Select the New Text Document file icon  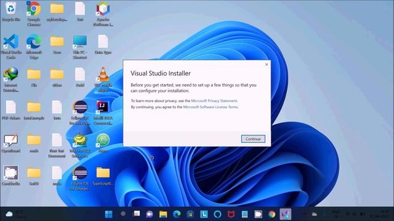(57, 145)
